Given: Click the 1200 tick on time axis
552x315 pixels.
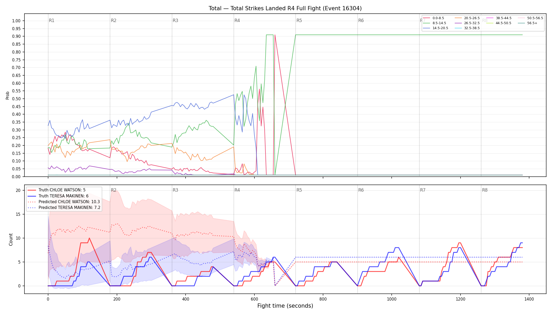Looking at the screenshot, I should (x=461, y=299).
